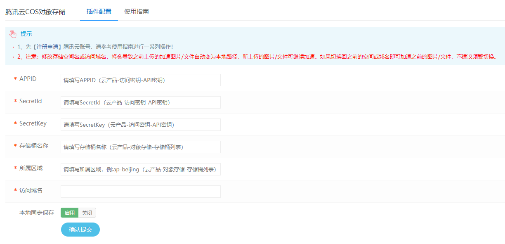Click the 腾讯云COS对象存储 title
505x244 pixels.
coord(35,12)
